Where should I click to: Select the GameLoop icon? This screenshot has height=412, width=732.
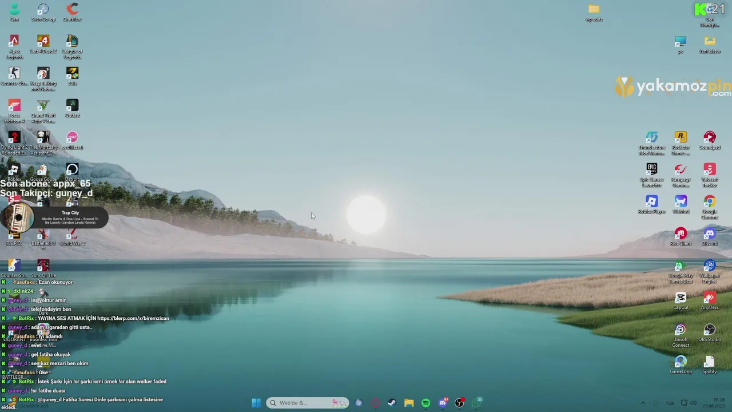click(681, 365)
